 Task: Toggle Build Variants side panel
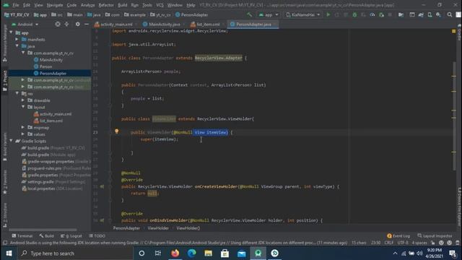point(5,147)
